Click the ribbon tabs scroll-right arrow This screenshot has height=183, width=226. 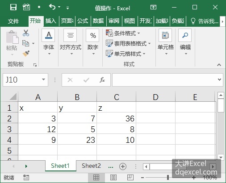click(x=222, y=21)
